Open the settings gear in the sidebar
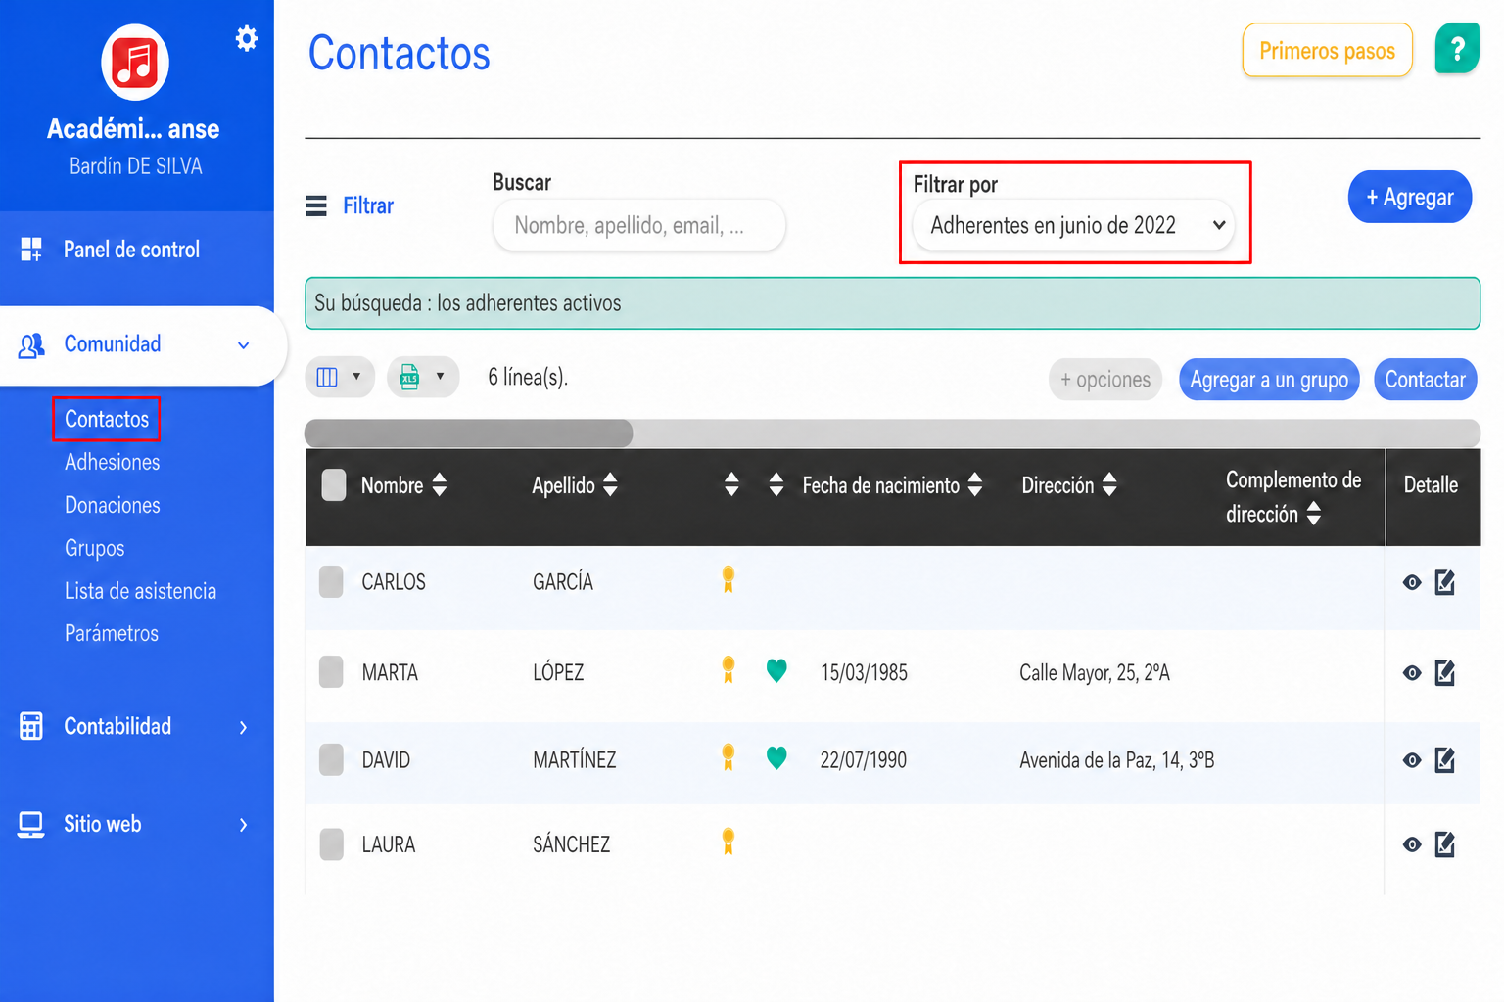Viewport: 1504px width, 1002px height. [247, 38]
